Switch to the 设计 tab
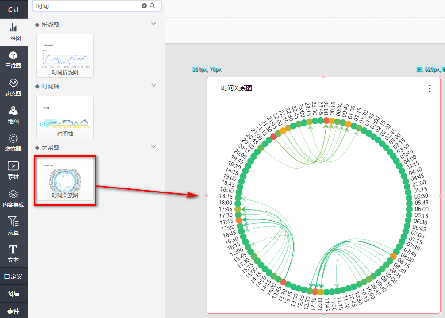The width and height of the screenshot is (445, 318). 13,10
